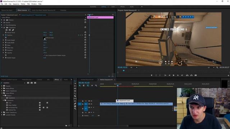Screen dimensions: 230x129
Task: Play the program monitor
Action: click(174, 75)
